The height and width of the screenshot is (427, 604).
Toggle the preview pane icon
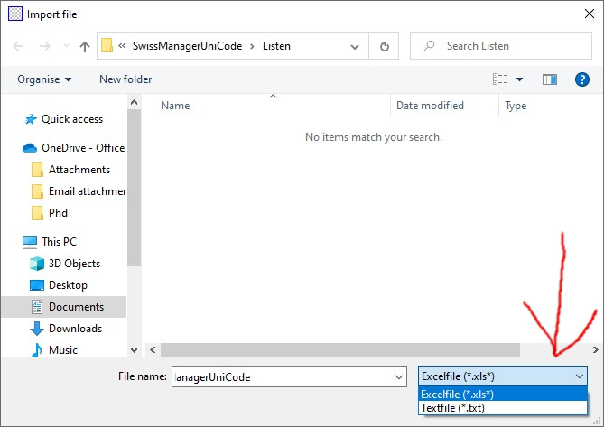point(549,79)
